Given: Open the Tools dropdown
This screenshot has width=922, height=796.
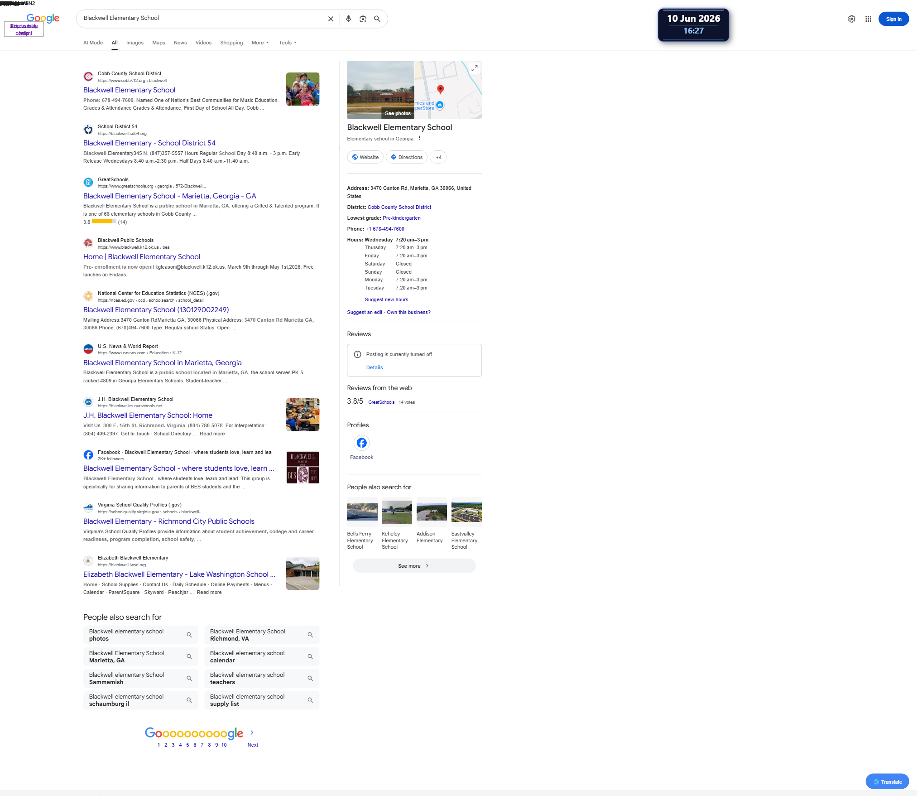Looking at the screenshot, I should point(288,43).
